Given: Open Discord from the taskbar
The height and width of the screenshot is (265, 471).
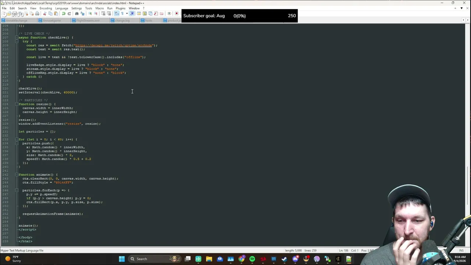Looking at the screenshot, I should tap(295, 259).
